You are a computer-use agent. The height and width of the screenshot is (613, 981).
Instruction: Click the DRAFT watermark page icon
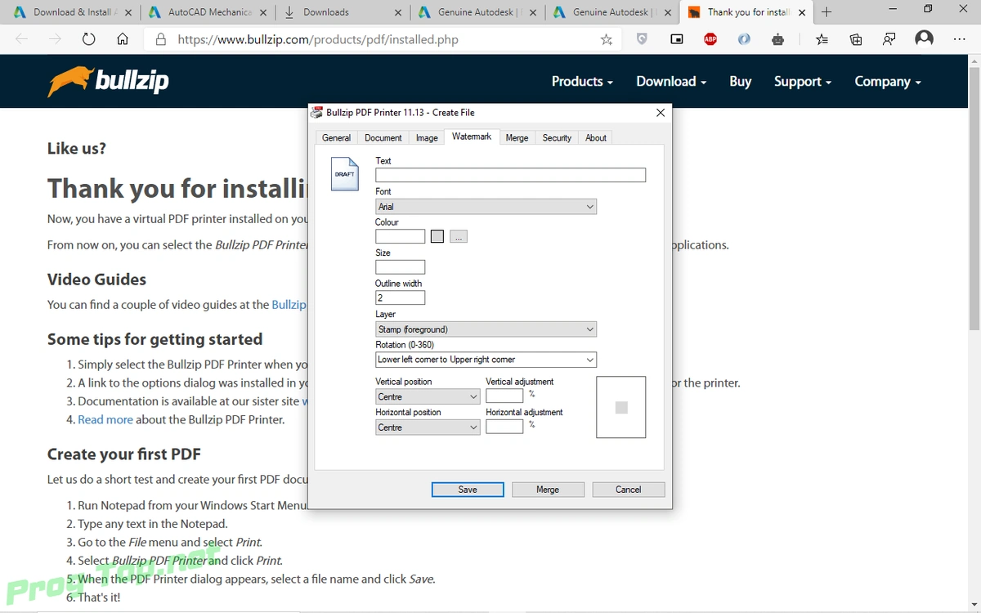345,173
